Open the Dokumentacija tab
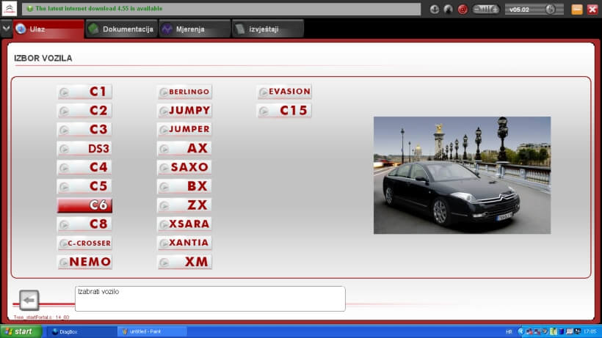Viewport: 602px width, 338px height. click(121, 29)
